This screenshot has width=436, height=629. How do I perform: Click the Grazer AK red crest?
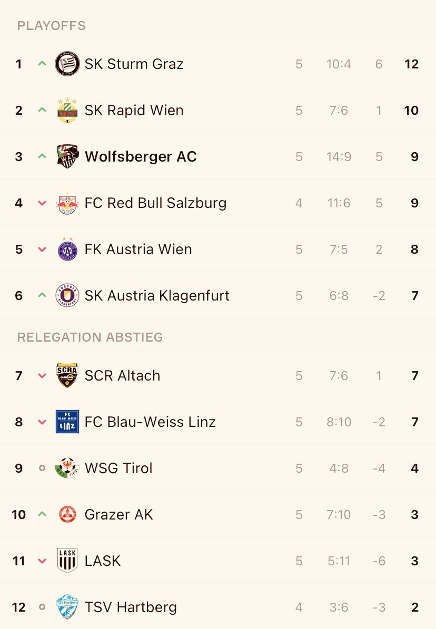[x=67, y=514]
